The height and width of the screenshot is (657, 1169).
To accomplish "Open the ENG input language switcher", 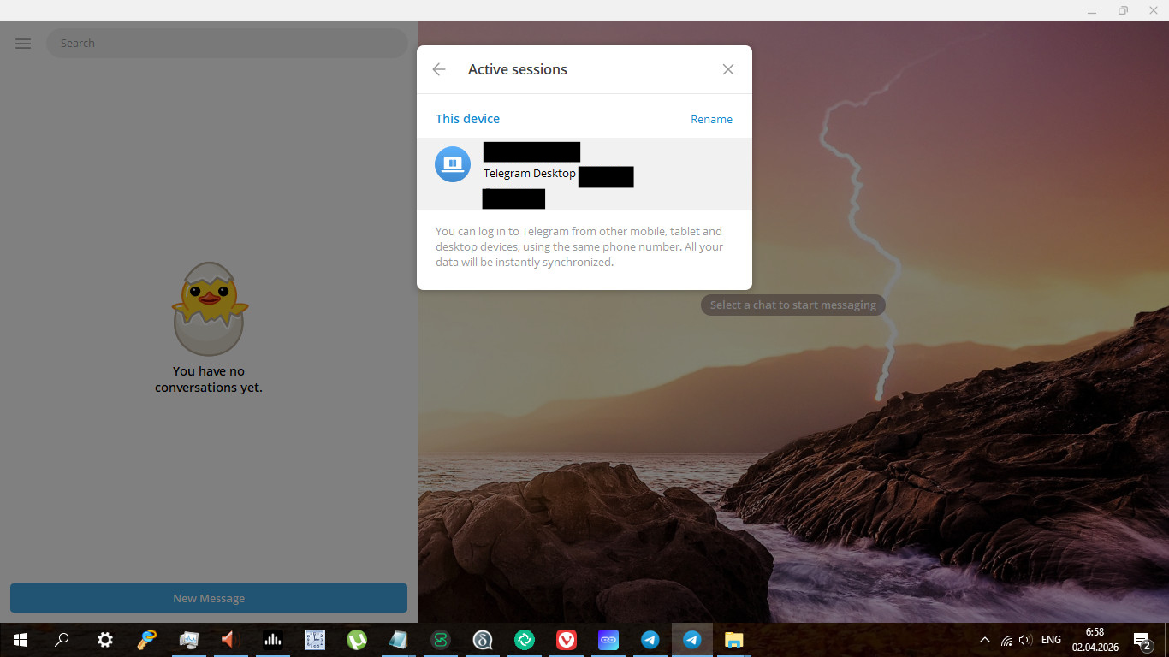I will click(x=1051, y=640).
